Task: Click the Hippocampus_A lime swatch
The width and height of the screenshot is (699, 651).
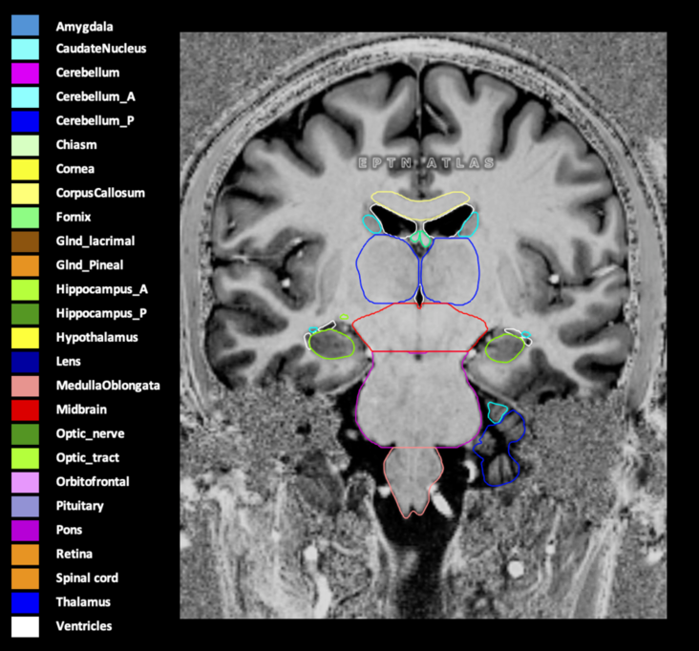Action: pyautogui.click(x=25, y=290)
